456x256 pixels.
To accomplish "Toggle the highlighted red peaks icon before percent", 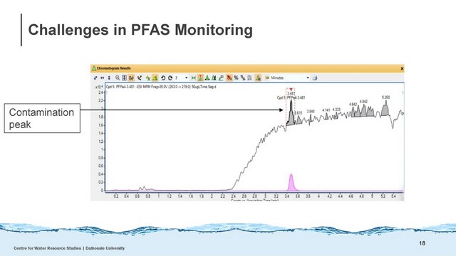I will tap(229, 78).
